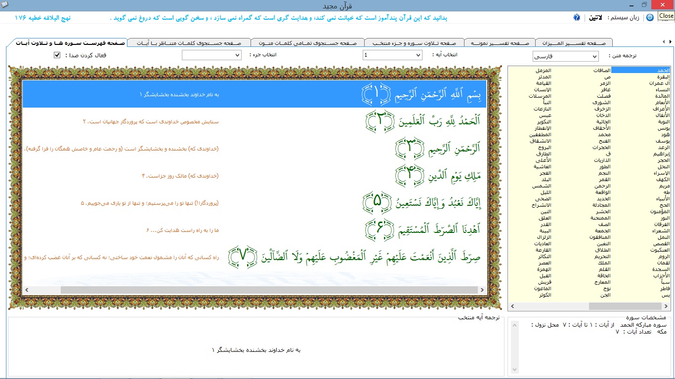675x379 pixels.
Task: Select surah يوسف in the list
Action: pyautogui.click(x=664, y=141)
